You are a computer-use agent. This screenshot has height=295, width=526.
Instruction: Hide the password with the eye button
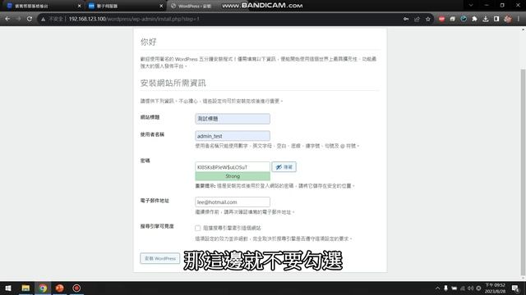(x=284, y=167)
